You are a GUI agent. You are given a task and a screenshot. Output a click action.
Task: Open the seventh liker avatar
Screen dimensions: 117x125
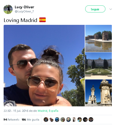click(x=80, y=120)
